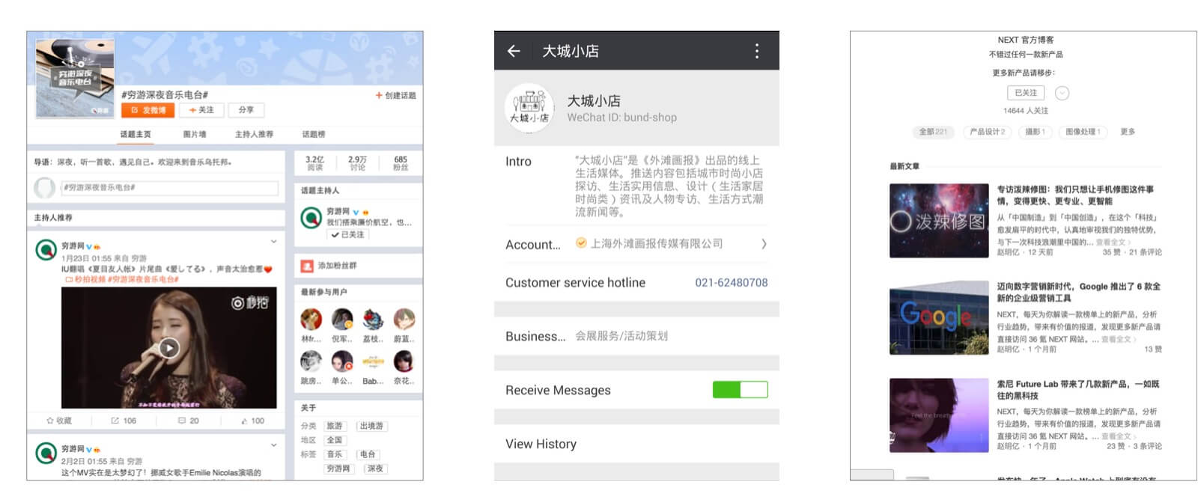Screen dimensions: 1198x491
Task: Click the 音乐 label tag
Action: (335, 454)
